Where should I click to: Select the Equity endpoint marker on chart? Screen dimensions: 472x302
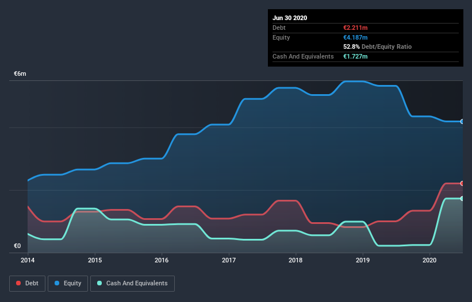click(462, 121)
